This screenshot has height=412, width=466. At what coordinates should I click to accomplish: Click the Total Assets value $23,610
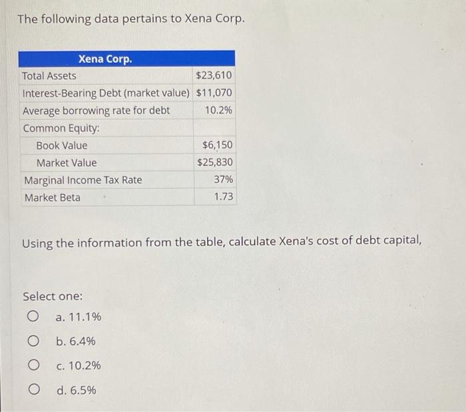(214, 75)
